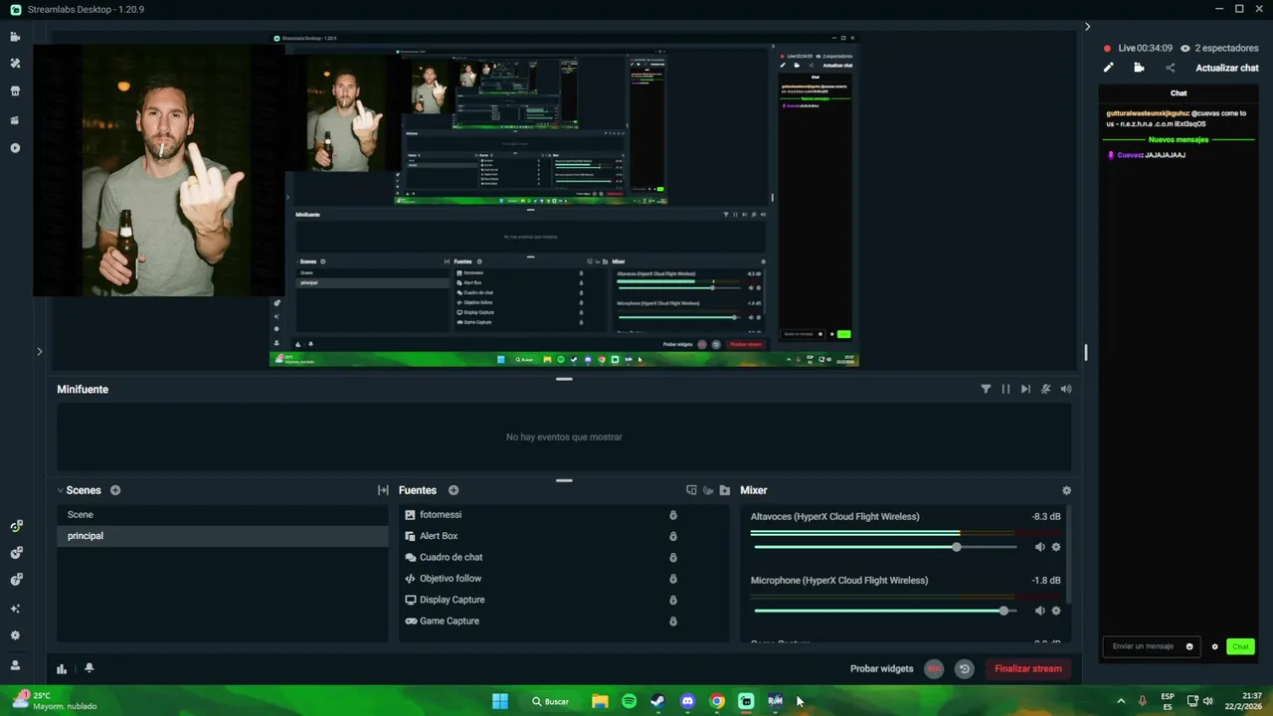Click the replay buffer button
This screenshot has width=1273, height=716.
[x=964, y=668]
